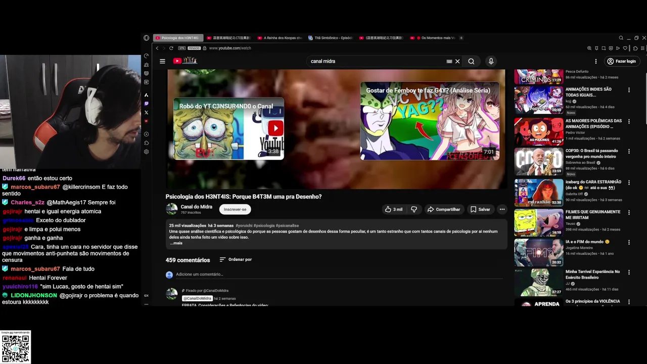Open options for 'FILMES QUE GENUINAMENTE ME IRRITAM'
The image size is (647, 364).
629,212
